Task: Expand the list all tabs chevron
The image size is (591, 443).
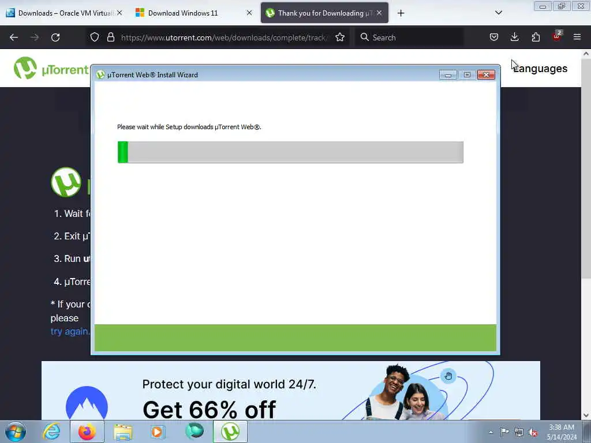Action: [498, 13]
